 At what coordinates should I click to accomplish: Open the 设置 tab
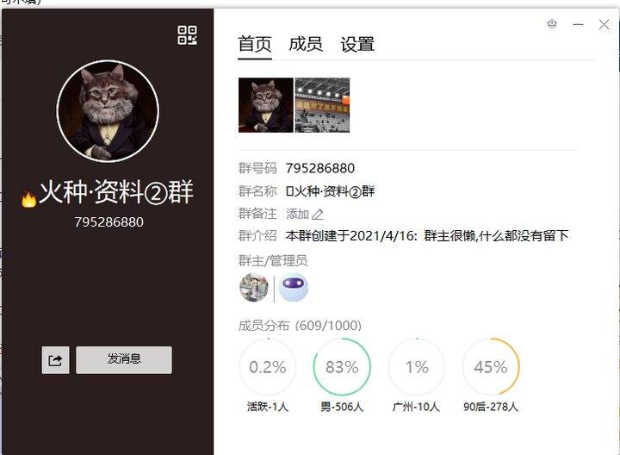[x=357, y=44]
